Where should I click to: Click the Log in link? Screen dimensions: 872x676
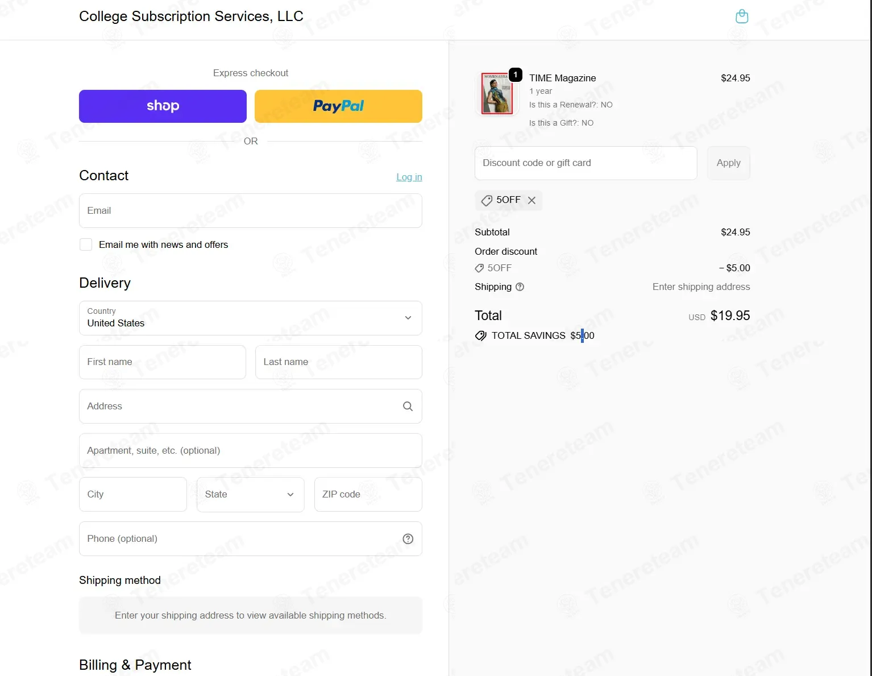click(x=409, y=177)
